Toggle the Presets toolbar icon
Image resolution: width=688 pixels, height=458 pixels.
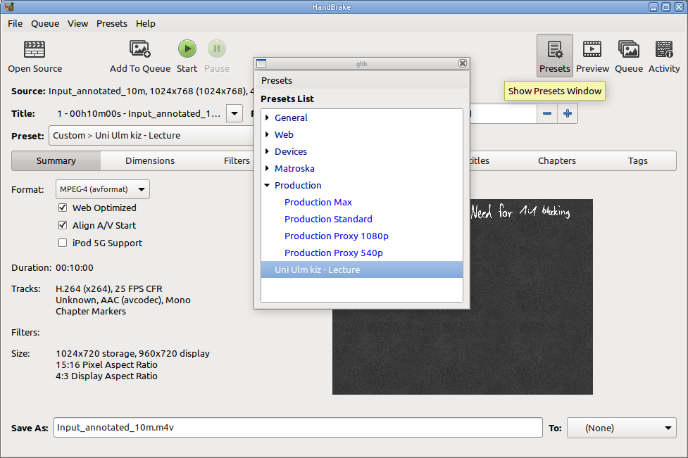tap(554, 51)
